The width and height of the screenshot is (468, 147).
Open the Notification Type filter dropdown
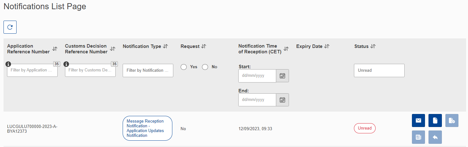[148, 70]
